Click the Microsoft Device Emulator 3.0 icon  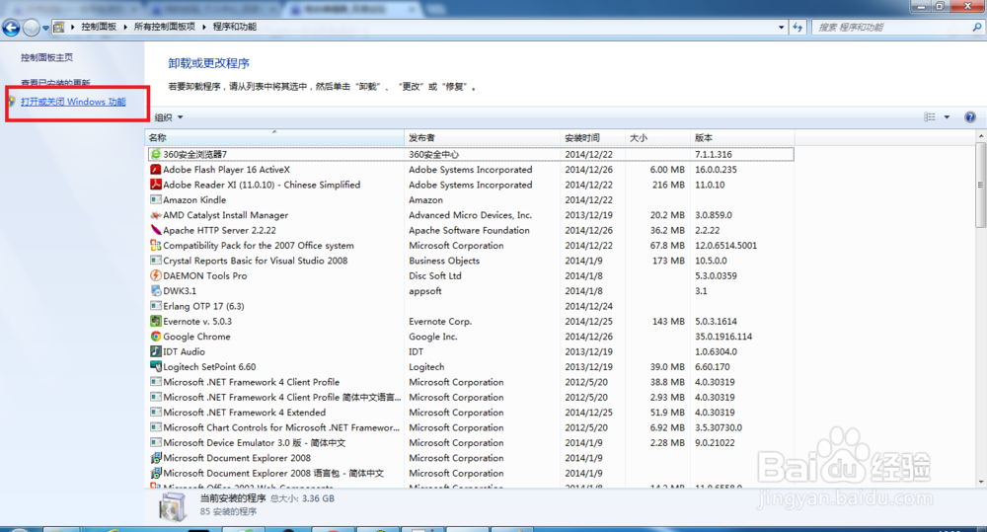156,442
